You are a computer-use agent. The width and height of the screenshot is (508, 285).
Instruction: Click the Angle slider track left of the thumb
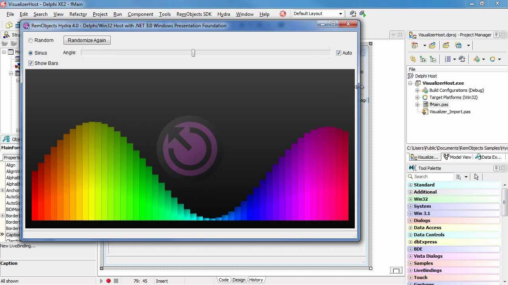[x=137, y=53]
